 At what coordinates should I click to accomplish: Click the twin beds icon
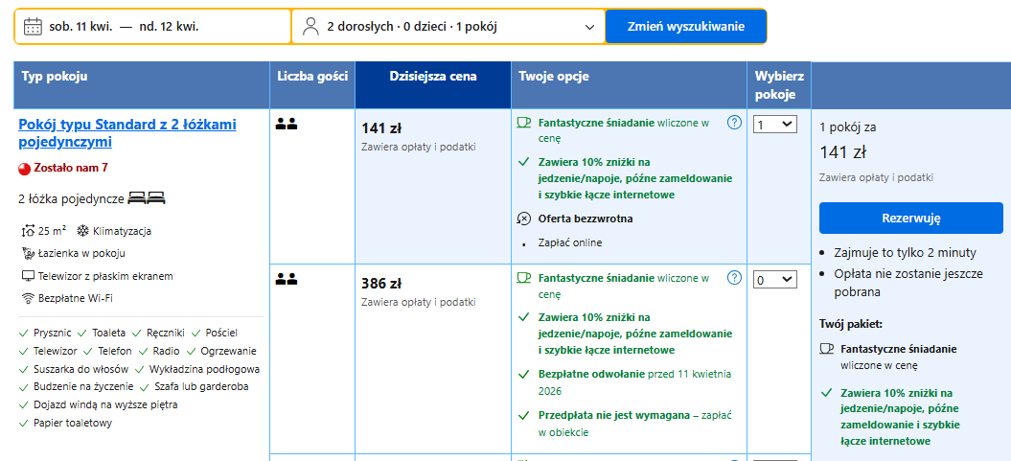pos(147,198)
